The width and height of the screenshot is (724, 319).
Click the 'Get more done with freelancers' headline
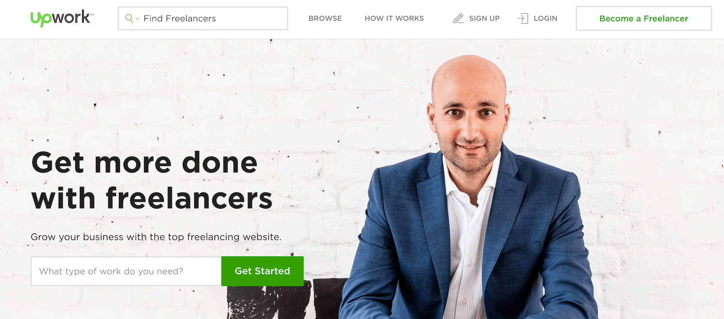tap(152, 181)
